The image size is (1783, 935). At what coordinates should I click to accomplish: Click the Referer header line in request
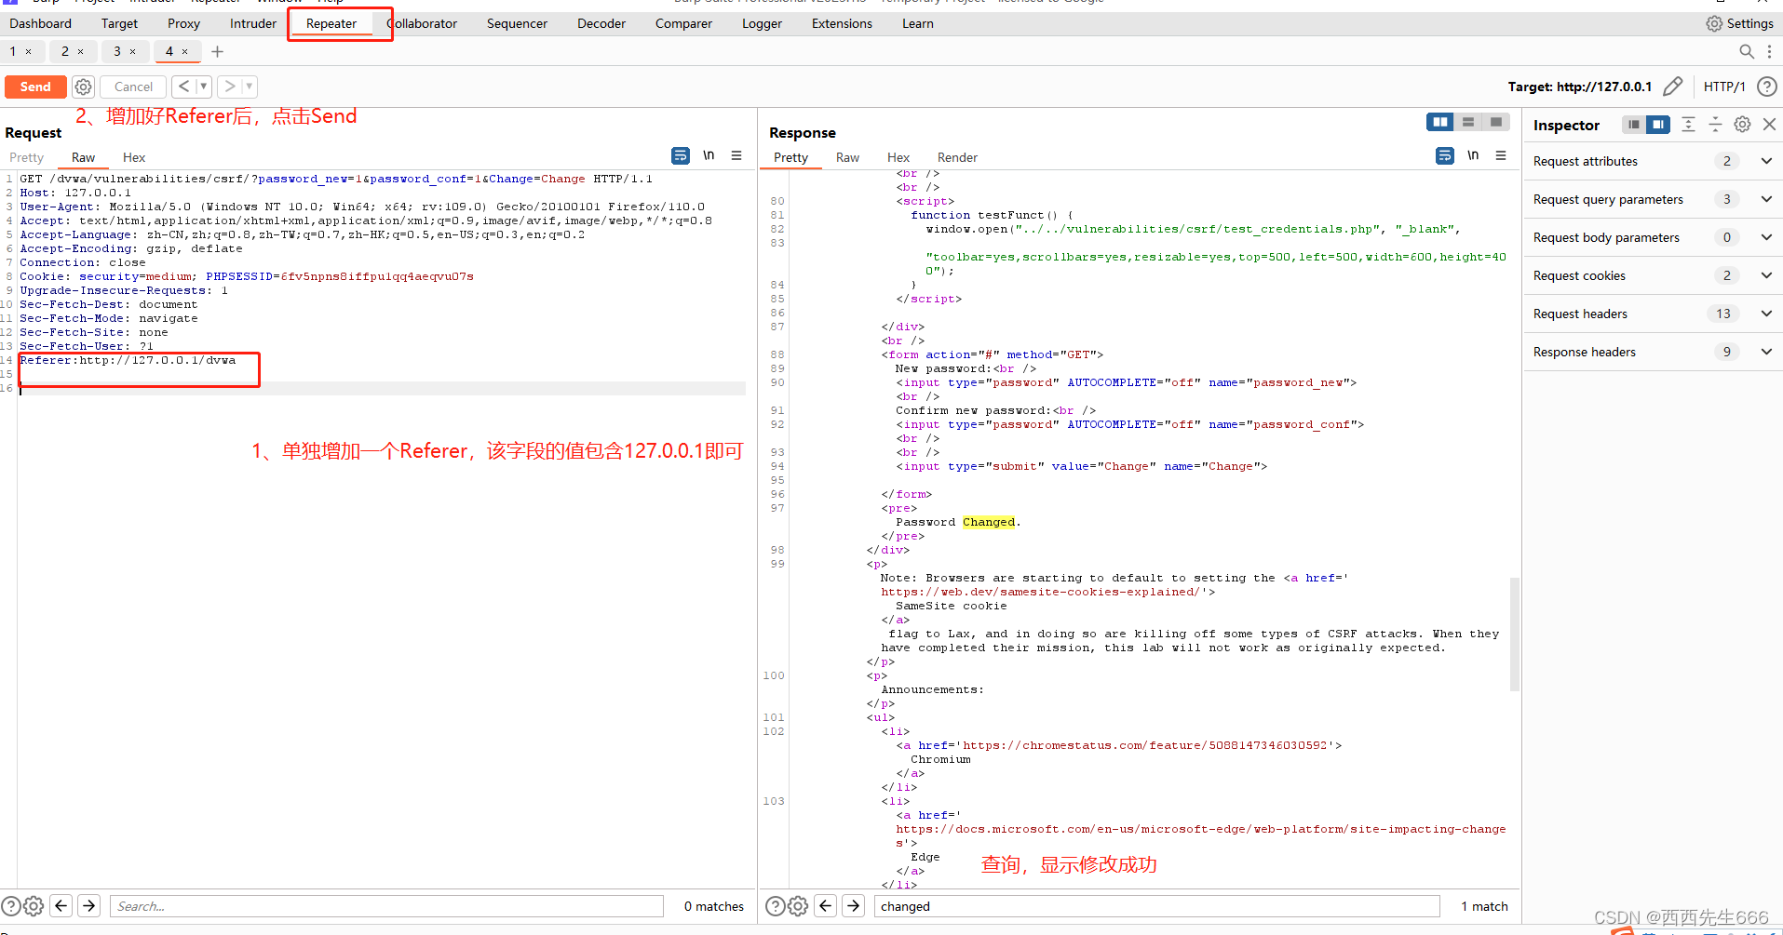pos(128,360)
